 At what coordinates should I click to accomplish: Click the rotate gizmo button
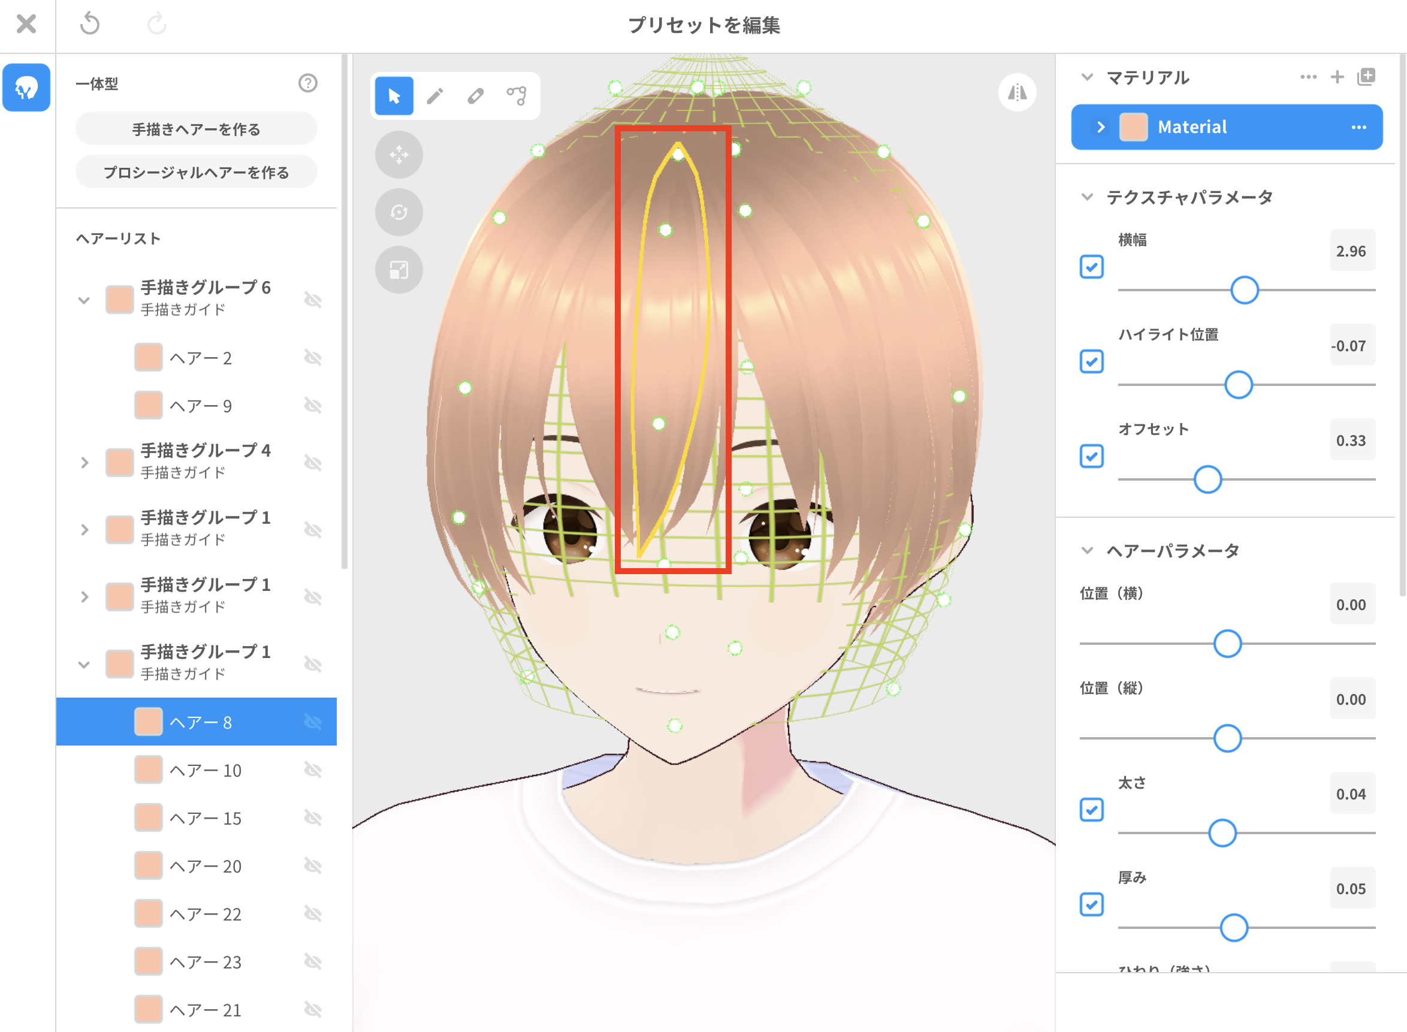pyautogui.click(x=399, y=212)
